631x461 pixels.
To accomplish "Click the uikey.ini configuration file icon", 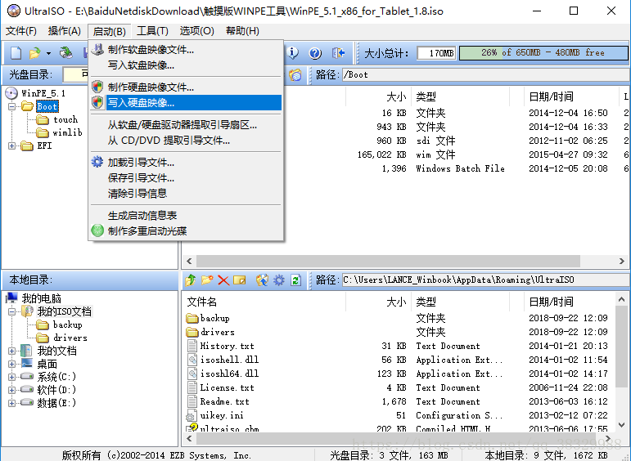I will [x=191, y=415].
